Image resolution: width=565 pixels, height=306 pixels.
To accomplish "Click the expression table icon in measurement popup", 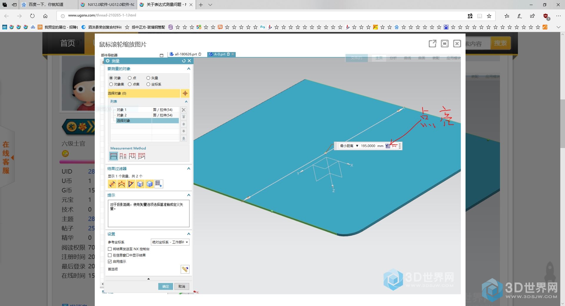I will tap(388, 146).
